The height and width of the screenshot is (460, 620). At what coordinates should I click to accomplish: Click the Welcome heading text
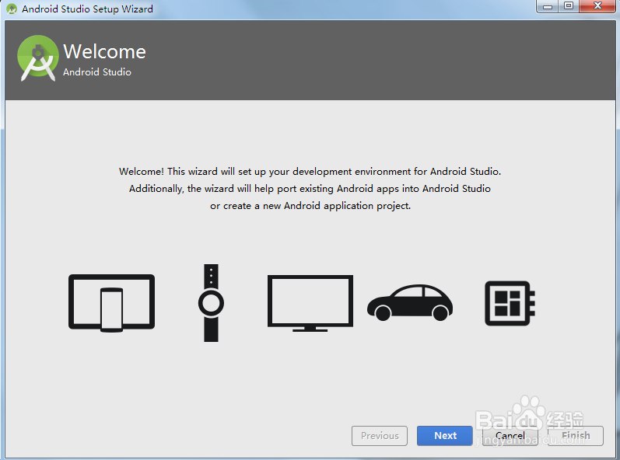coord(104,52)
